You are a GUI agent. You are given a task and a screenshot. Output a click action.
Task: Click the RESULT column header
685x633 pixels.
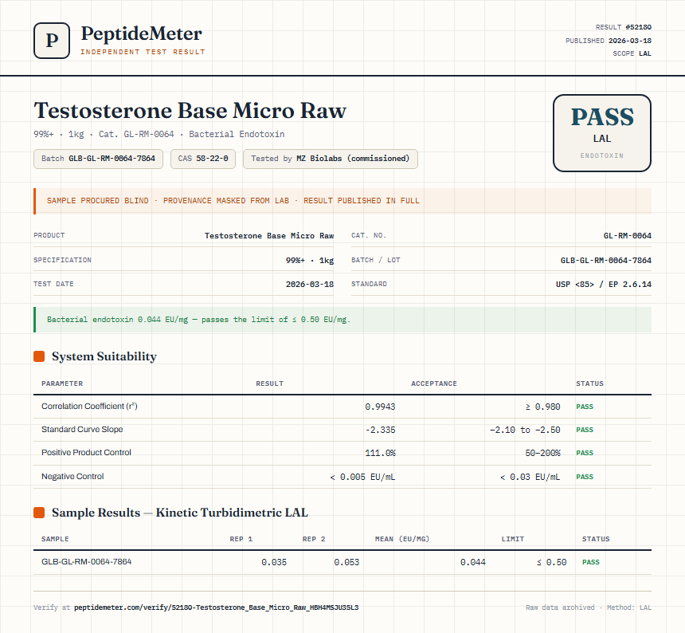pos(269,383)
